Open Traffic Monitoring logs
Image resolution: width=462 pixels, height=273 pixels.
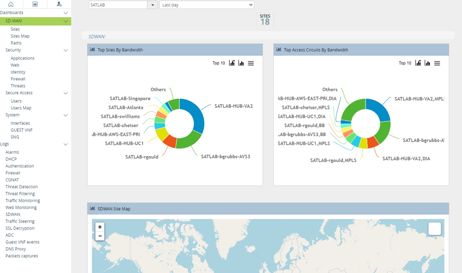tap(23, 200)
